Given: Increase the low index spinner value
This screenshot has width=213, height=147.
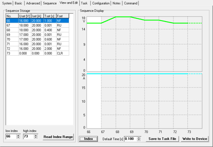Looking at the screenshot, I should (x=18, y=135).
